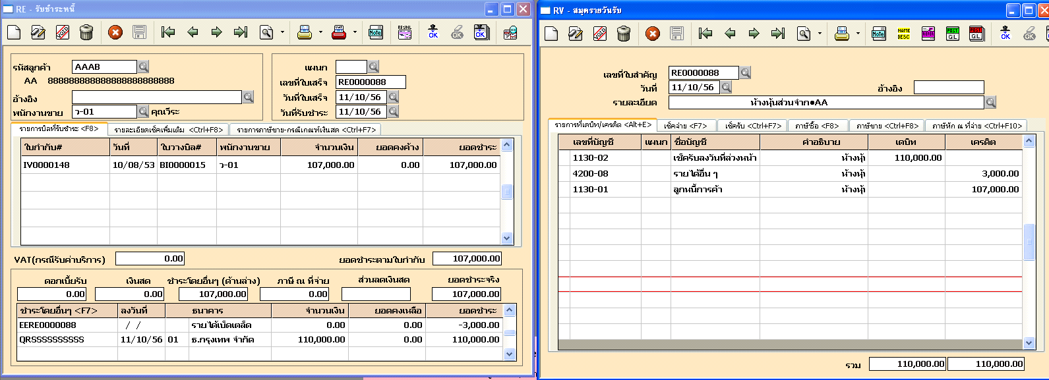Screen dimensions: 1049x380
Task: Click scroll down arrow of RV journal grid
Action: tap(1029, 343)
